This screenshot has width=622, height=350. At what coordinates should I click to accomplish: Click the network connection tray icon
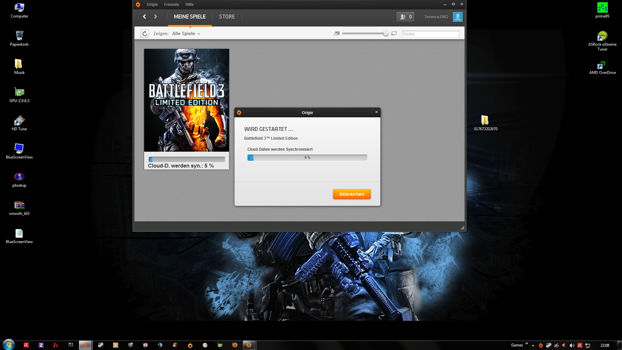coord(588,345)
